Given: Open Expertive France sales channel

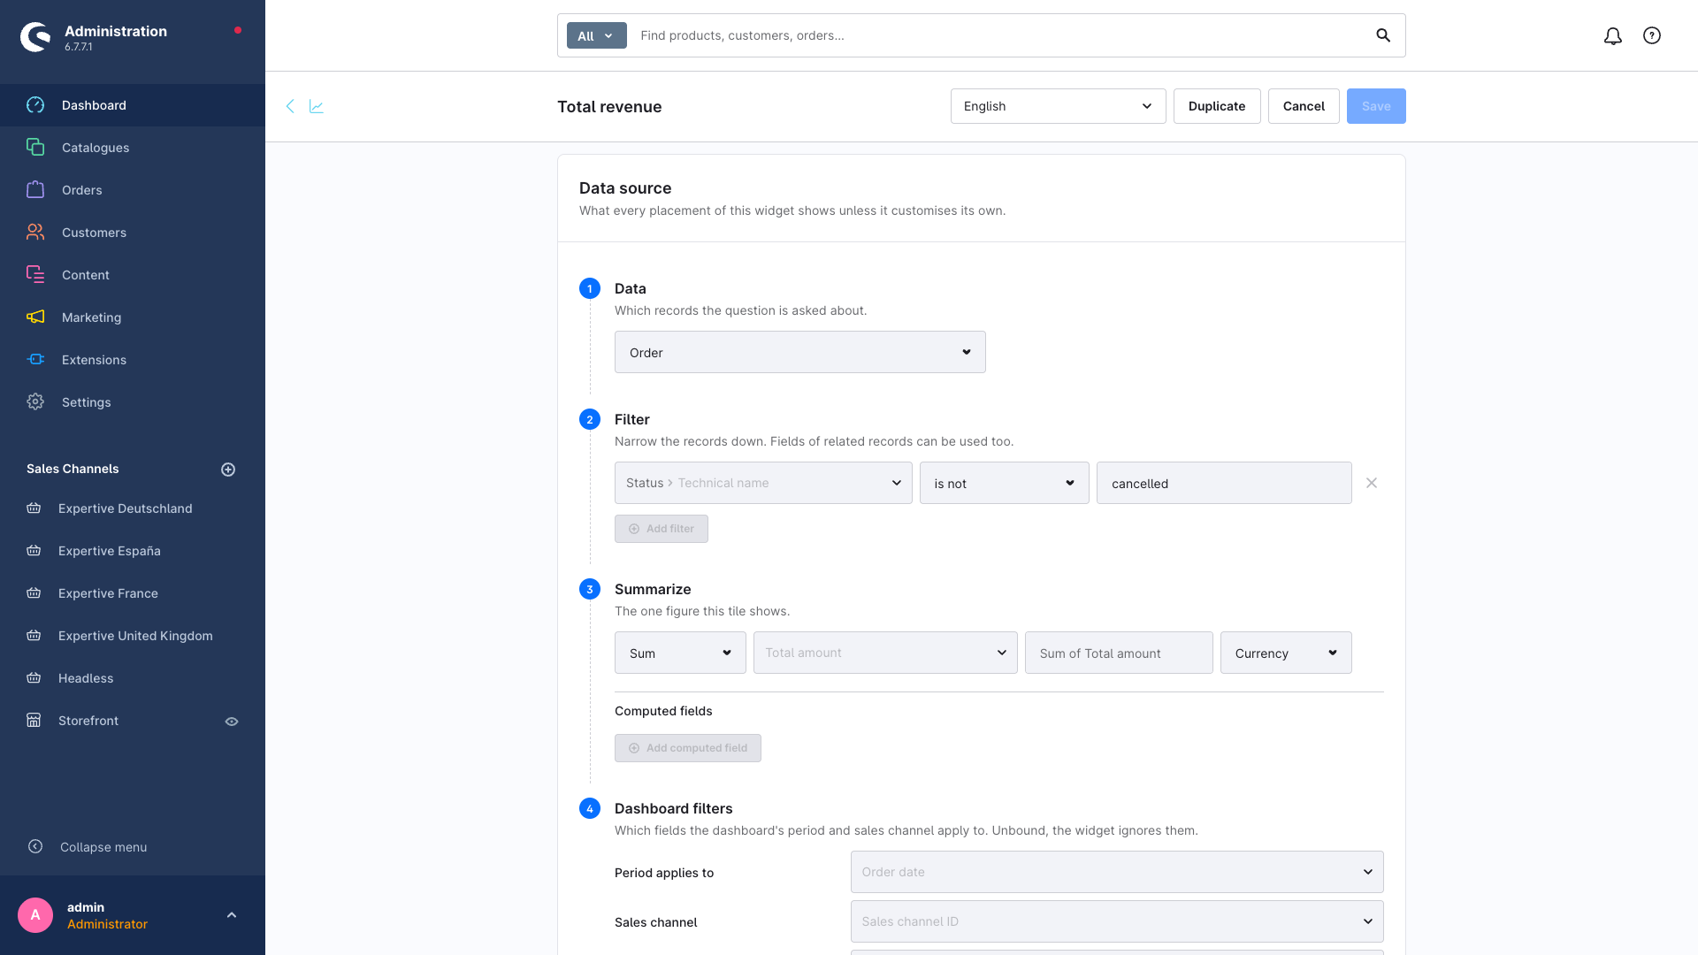Looking at the screenshot, I should pos(108,593).
